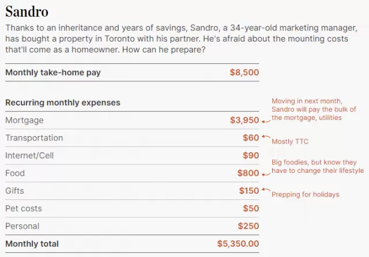The width and height of the screenshot is (369, 257).
Task: Click the Gifts row label
Action: click(14, 191)
